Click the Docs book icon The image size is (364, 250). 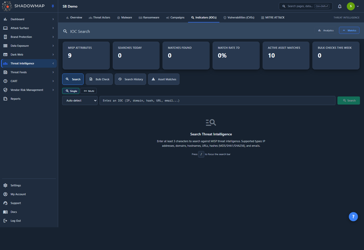click(5, 212)
